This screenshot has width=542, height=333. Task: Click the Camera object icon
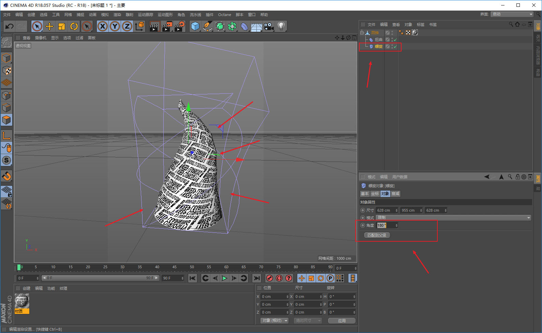[269, 26]
